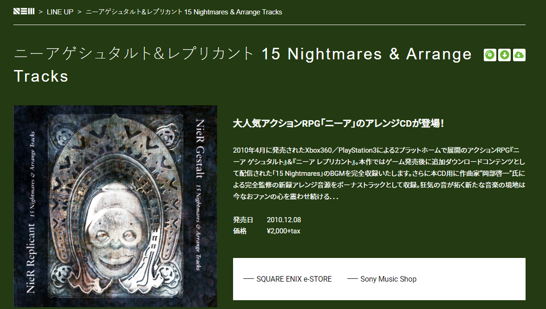Click the dash before SQUARE ENIX e-STORE

248,279
